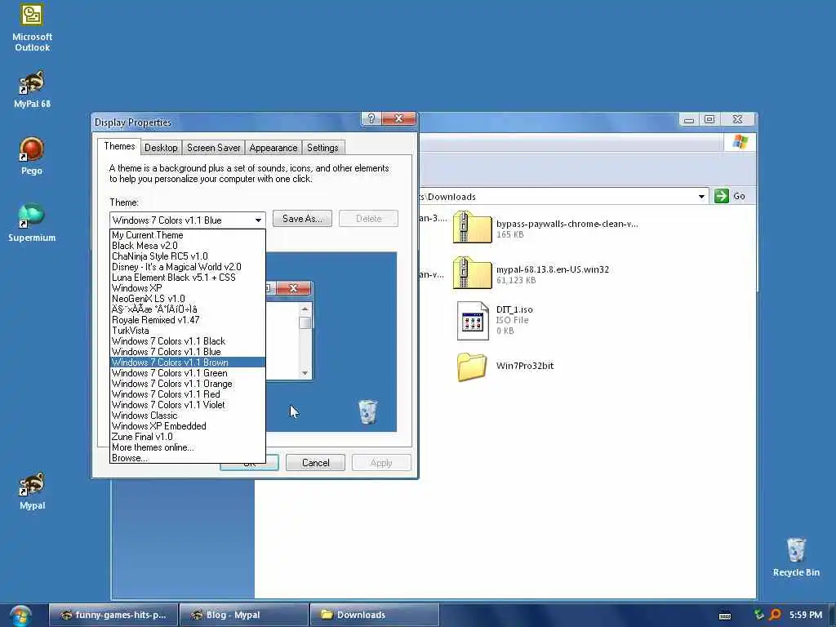The image size is (836, 627).
Task: Open the Screen Saver tab
Action: tap(213, 148)
